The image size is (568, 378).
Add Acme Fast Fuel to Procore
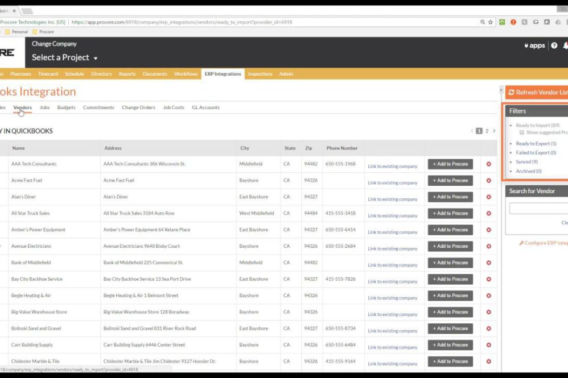tap(450, 181)
